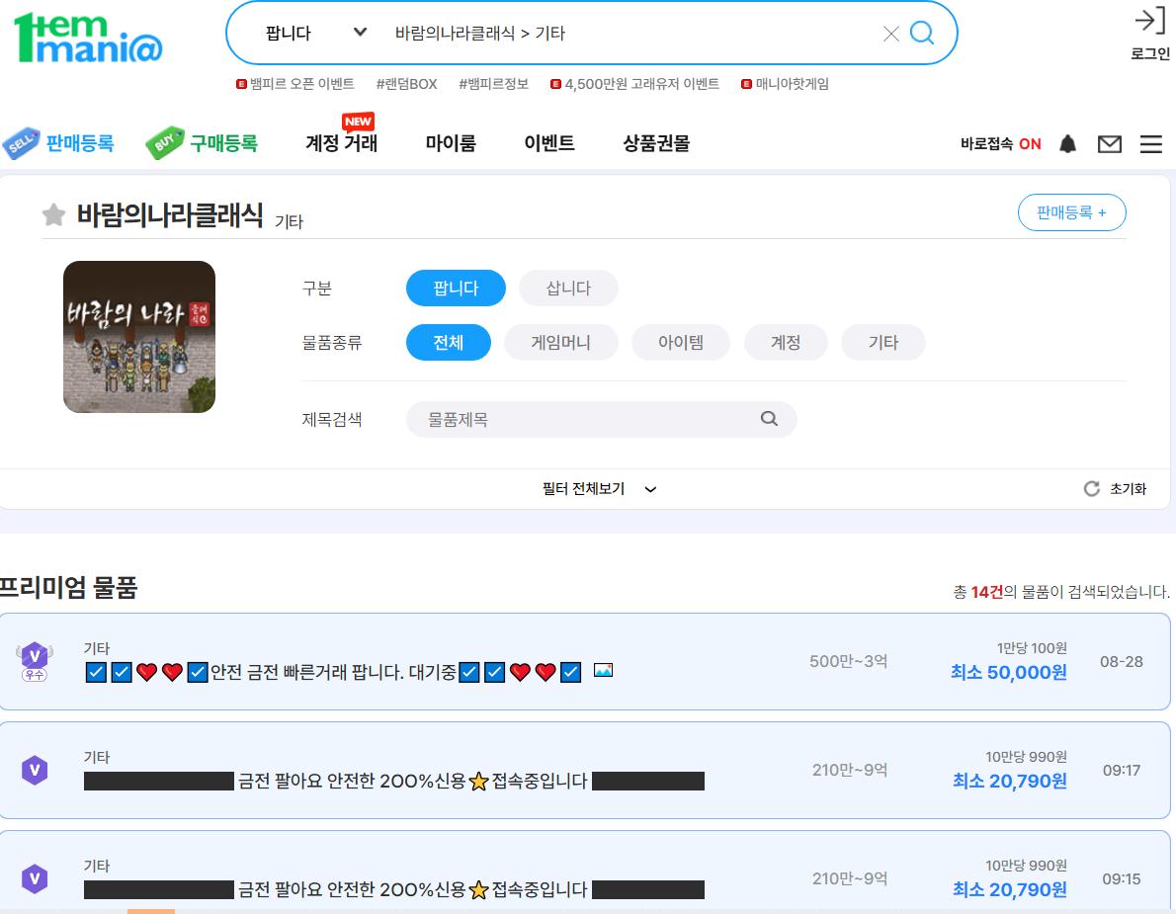Click the V badge on the 09:15 listing

click(35, 878)
